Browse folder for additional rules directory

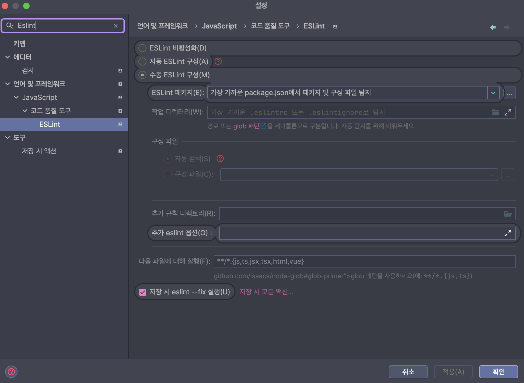[x=508, y=214]
